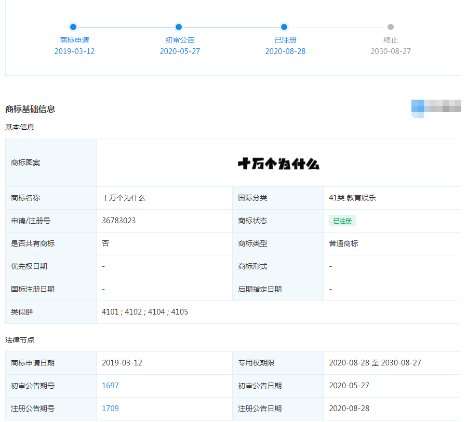Click the 初审公告期号 row label
467x422 pixels.
tap(33, 386)
